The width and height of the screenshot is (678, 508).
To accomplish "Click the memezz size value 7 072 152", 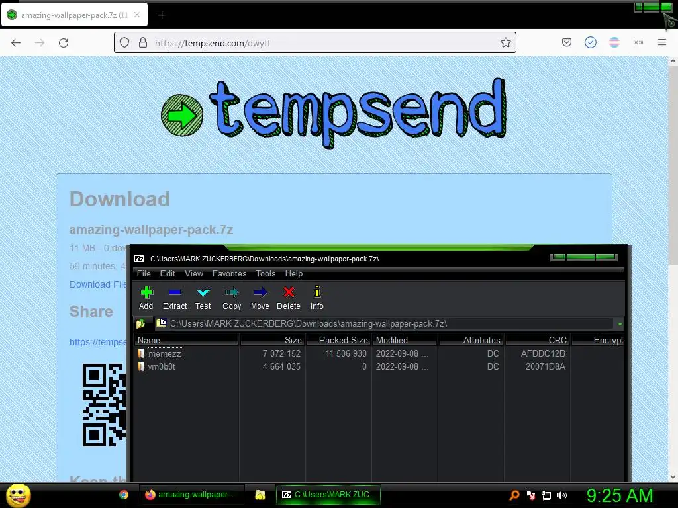I will point(281,353).
